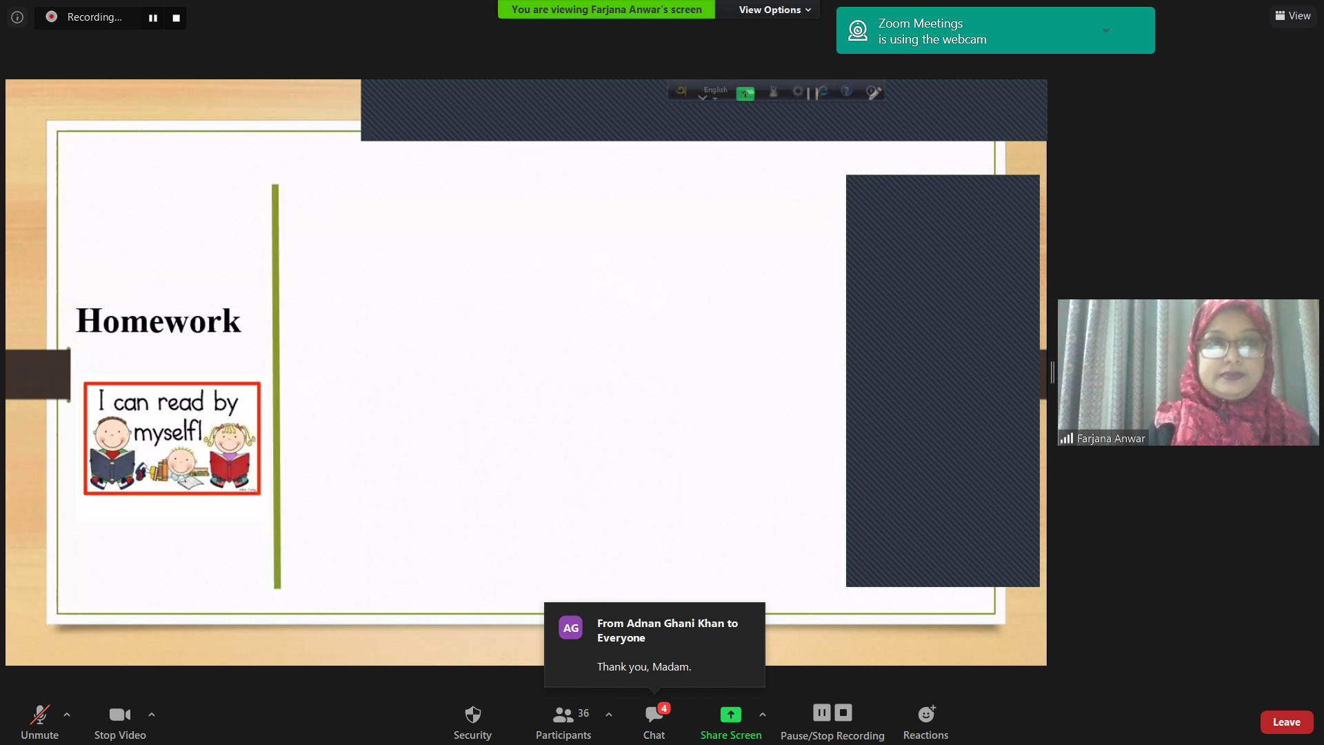Image resolution: width=1324 pixels, height=745 pixels.
Task: Click the 36 participants count
Action: point(583,713)
